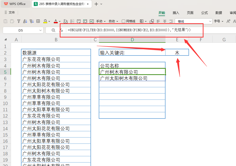Select column E header
This screenshot has width=236, height=166.
click(x=177, y=40)
